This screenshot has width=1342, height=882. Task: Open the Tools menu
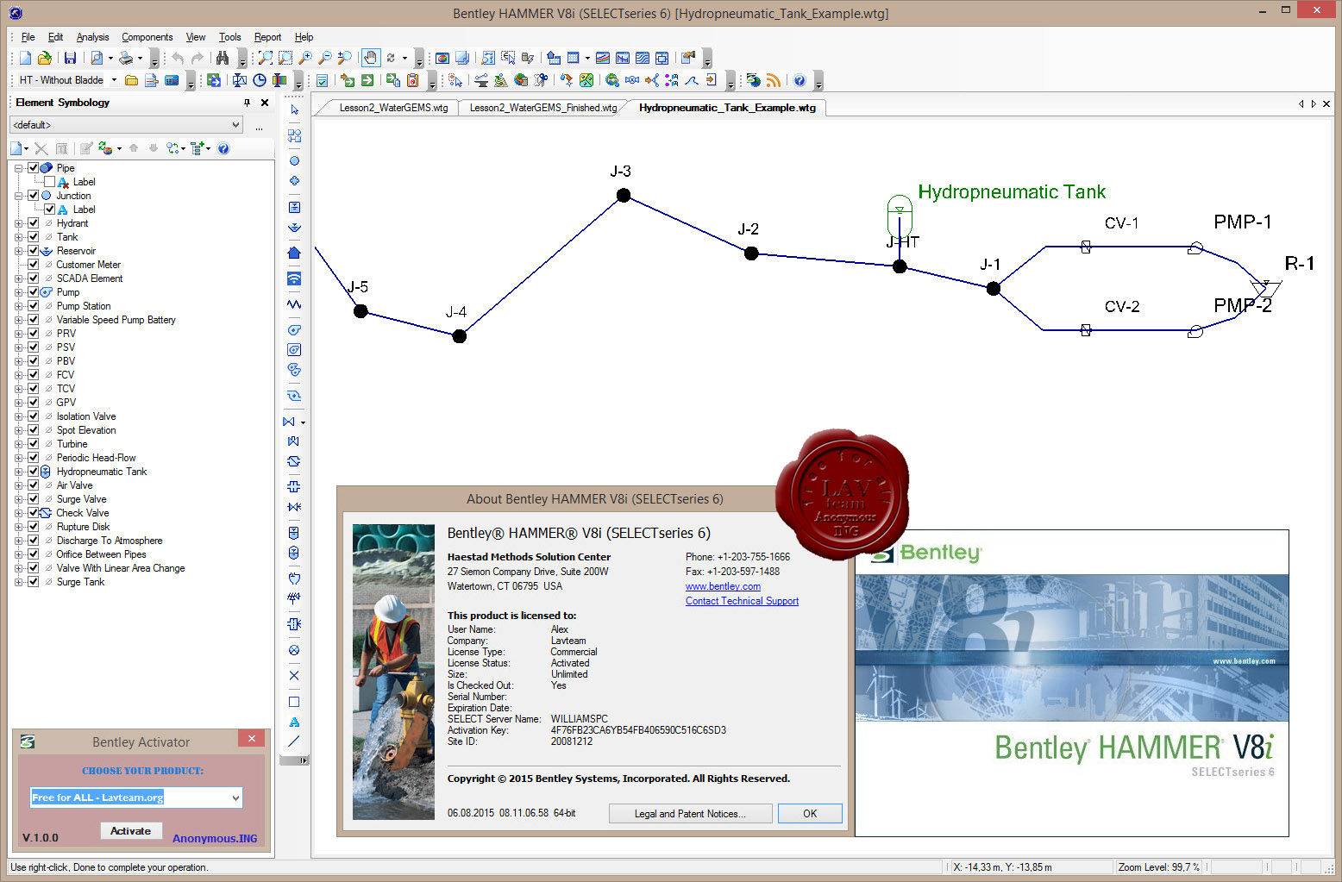229,37
